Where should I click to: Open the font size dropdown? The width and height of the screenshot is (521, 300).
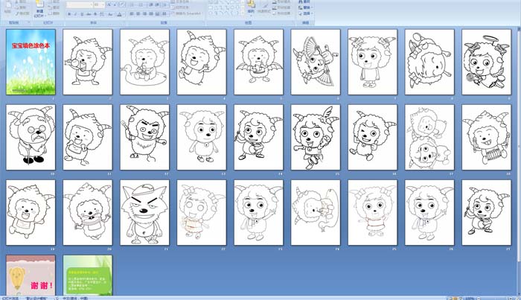[99, 4]
